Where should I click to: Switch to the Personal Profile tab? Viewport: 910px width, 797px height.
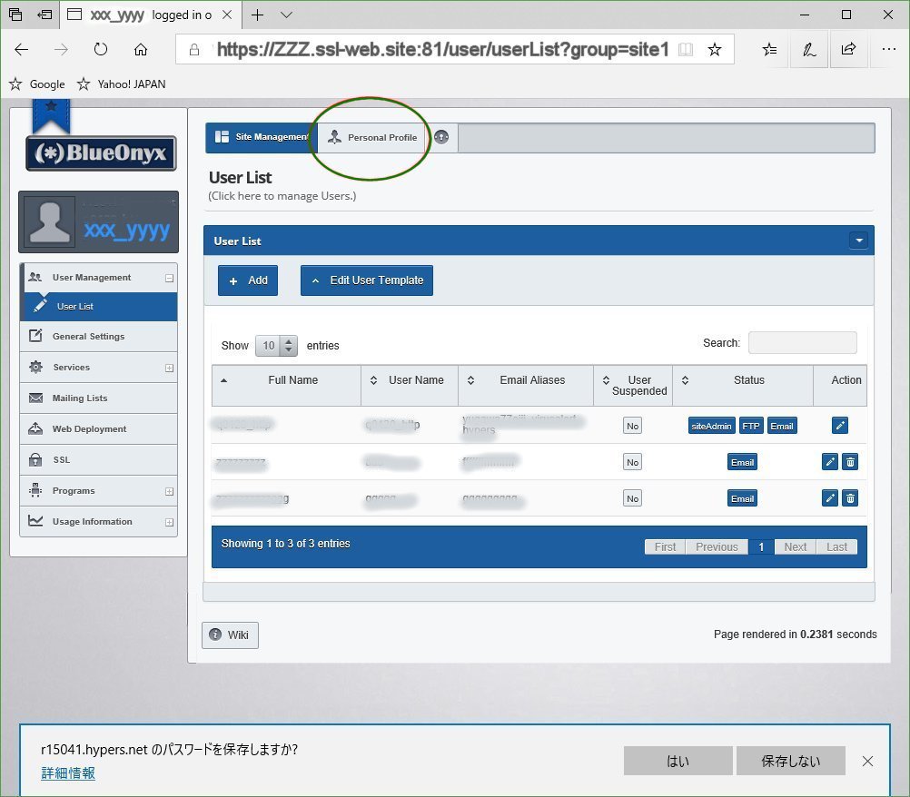[x=371, y=137]
